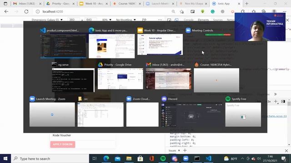Viewport: 291px width, 163px height.
Task: Open the Console tab in DevTools
Action: (189, 20)
